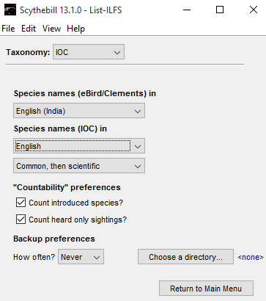Maximize the Scythebill window
The image size is (266, 301).
[x=220, y=10]
